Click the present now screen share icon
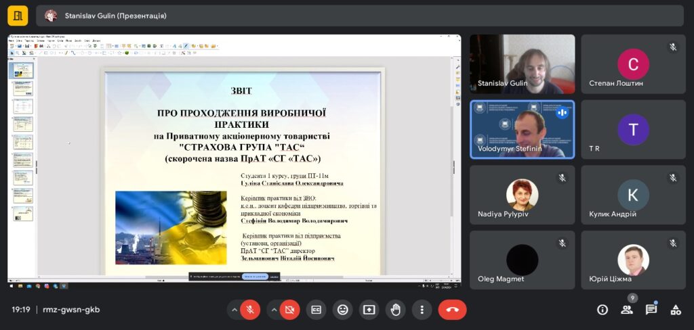Screen dimensions: 694x330 pos(369,310)
